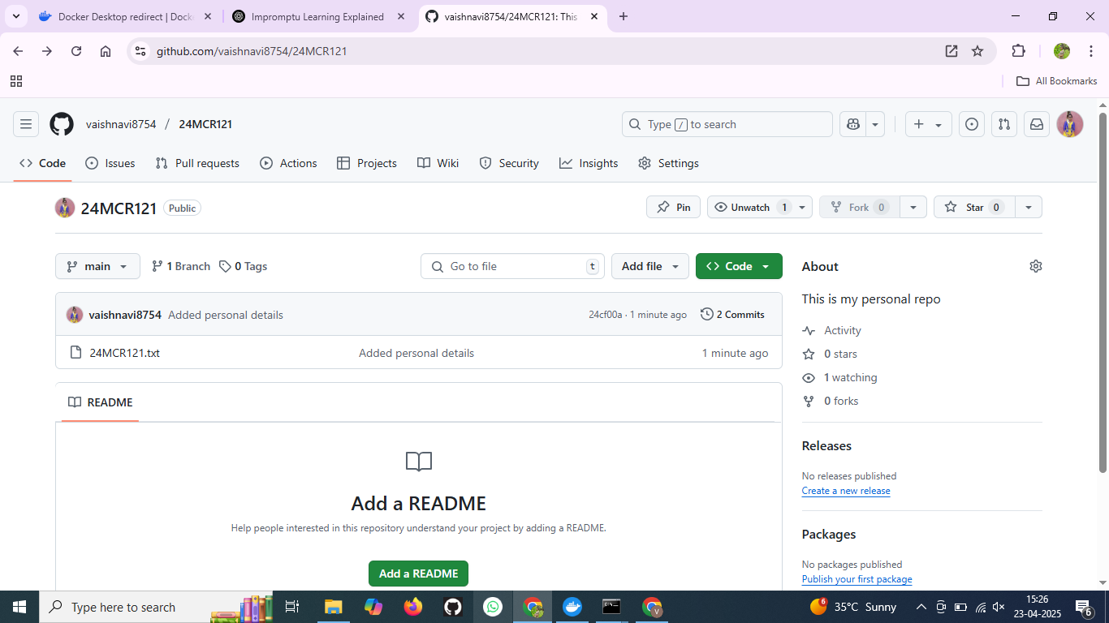Pin the 24MCR121 repository
The width and height of the screenshot is (1109, 623).
click(674, 208)
